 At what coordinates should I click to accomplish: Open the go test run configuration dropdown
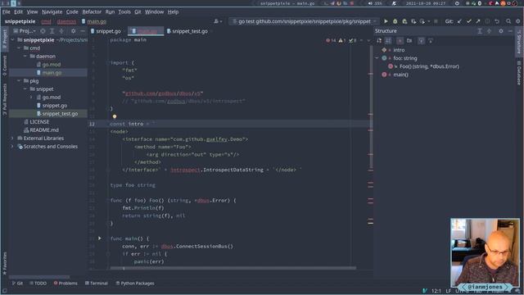[x=305, y=21]
